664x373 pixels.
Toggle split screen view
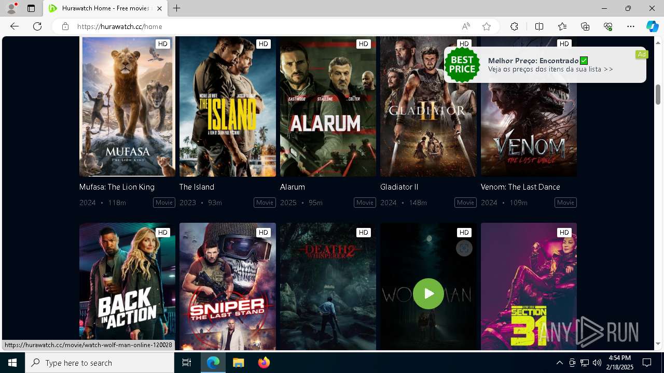click(539, 26)
